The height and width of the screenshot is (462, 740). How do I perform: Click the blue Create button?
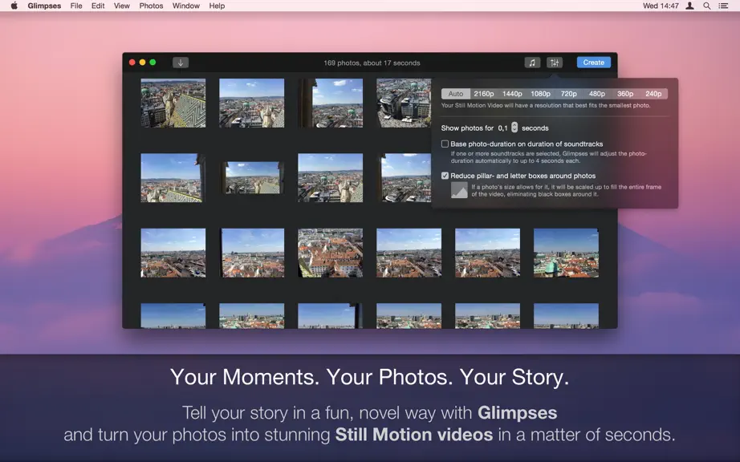click(594, 63)
